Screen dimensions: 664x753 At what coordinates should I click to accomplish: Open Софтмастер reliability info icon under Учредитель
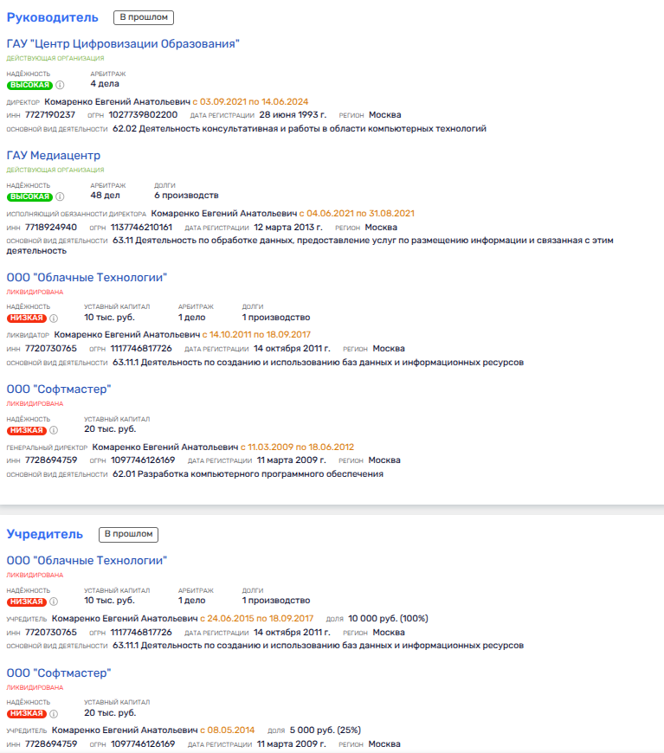(x=54, y=713)
